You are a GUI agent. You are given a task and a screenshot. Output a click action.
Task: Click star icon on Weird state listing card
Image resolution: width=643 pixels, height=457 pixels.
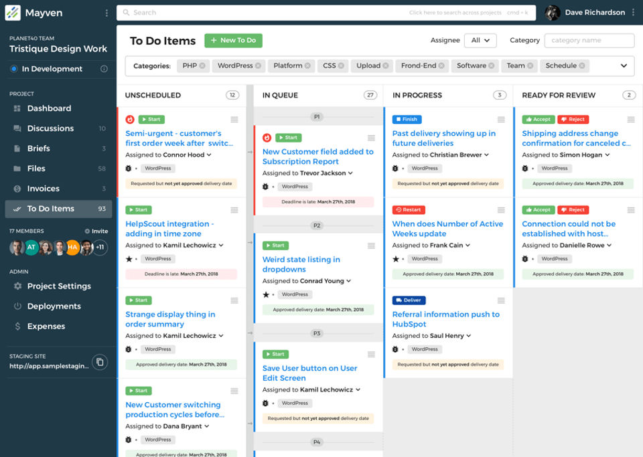click(x=266, y=294)
